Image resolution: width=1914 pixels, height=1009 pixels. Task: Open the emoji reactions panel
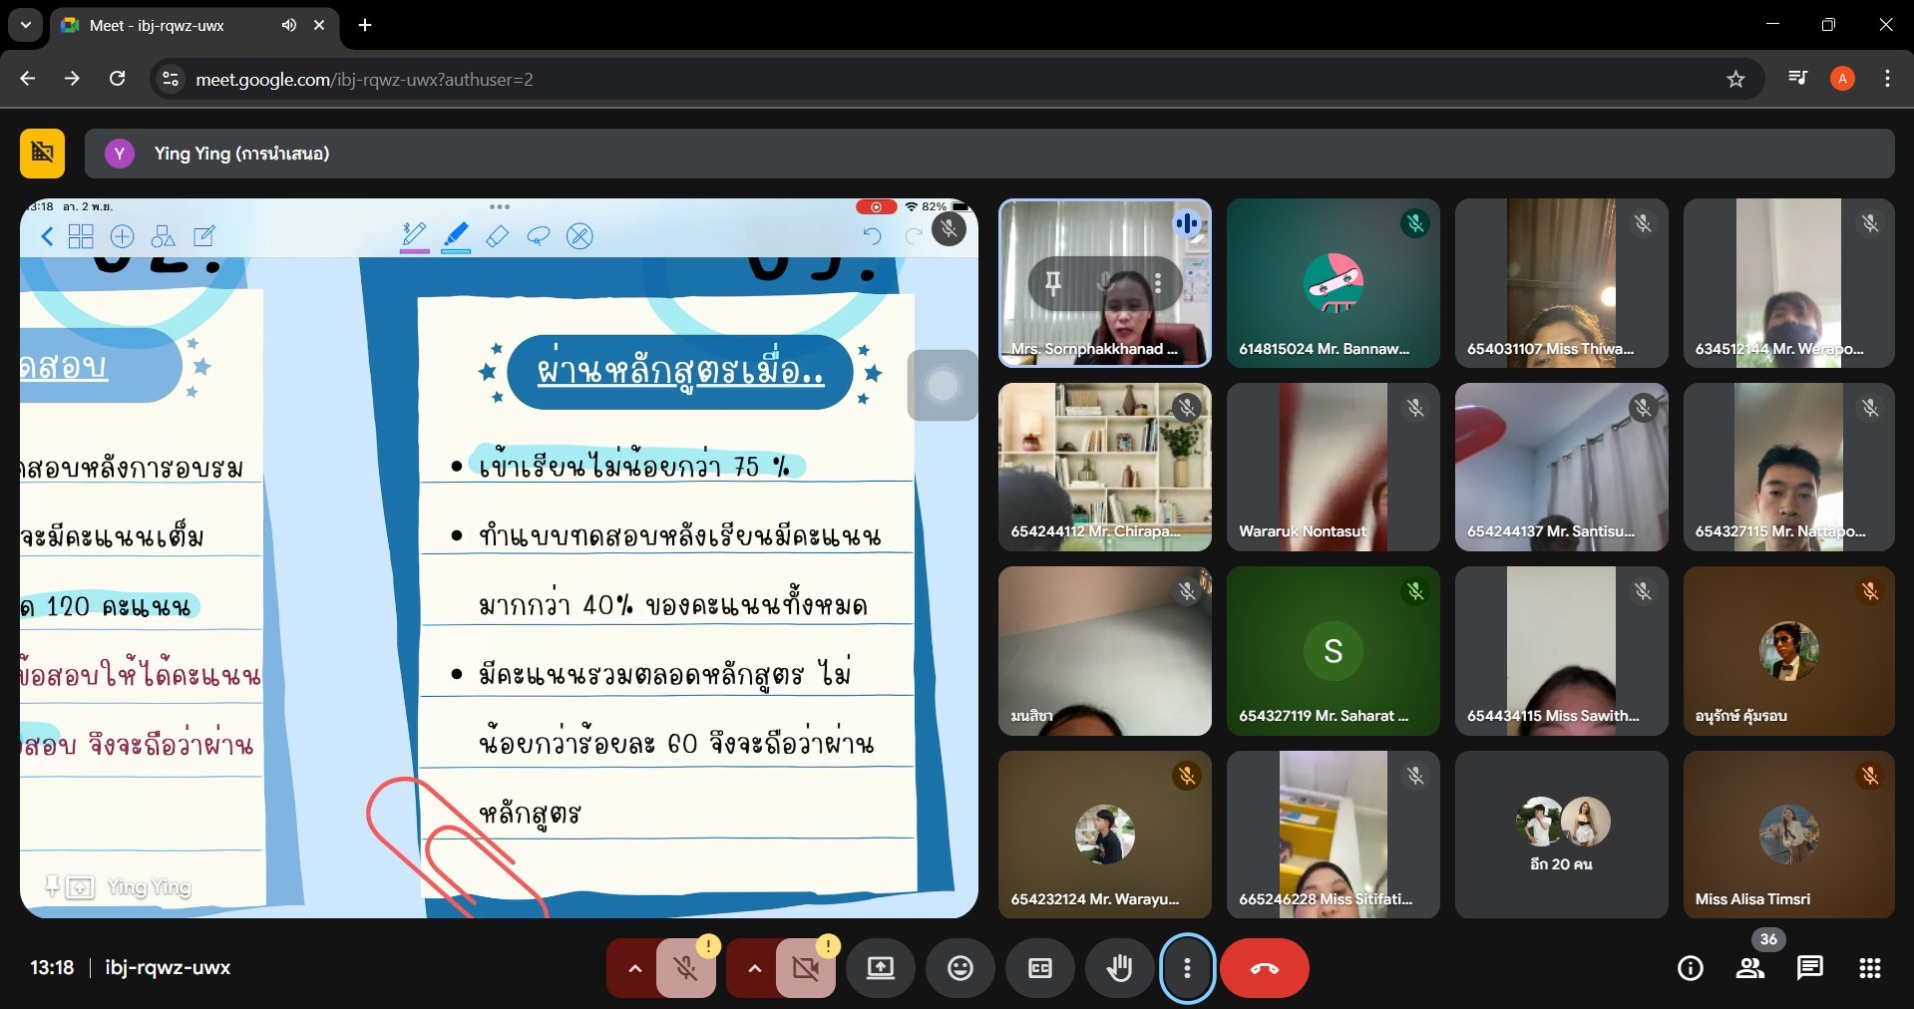[x=959, y=967]
